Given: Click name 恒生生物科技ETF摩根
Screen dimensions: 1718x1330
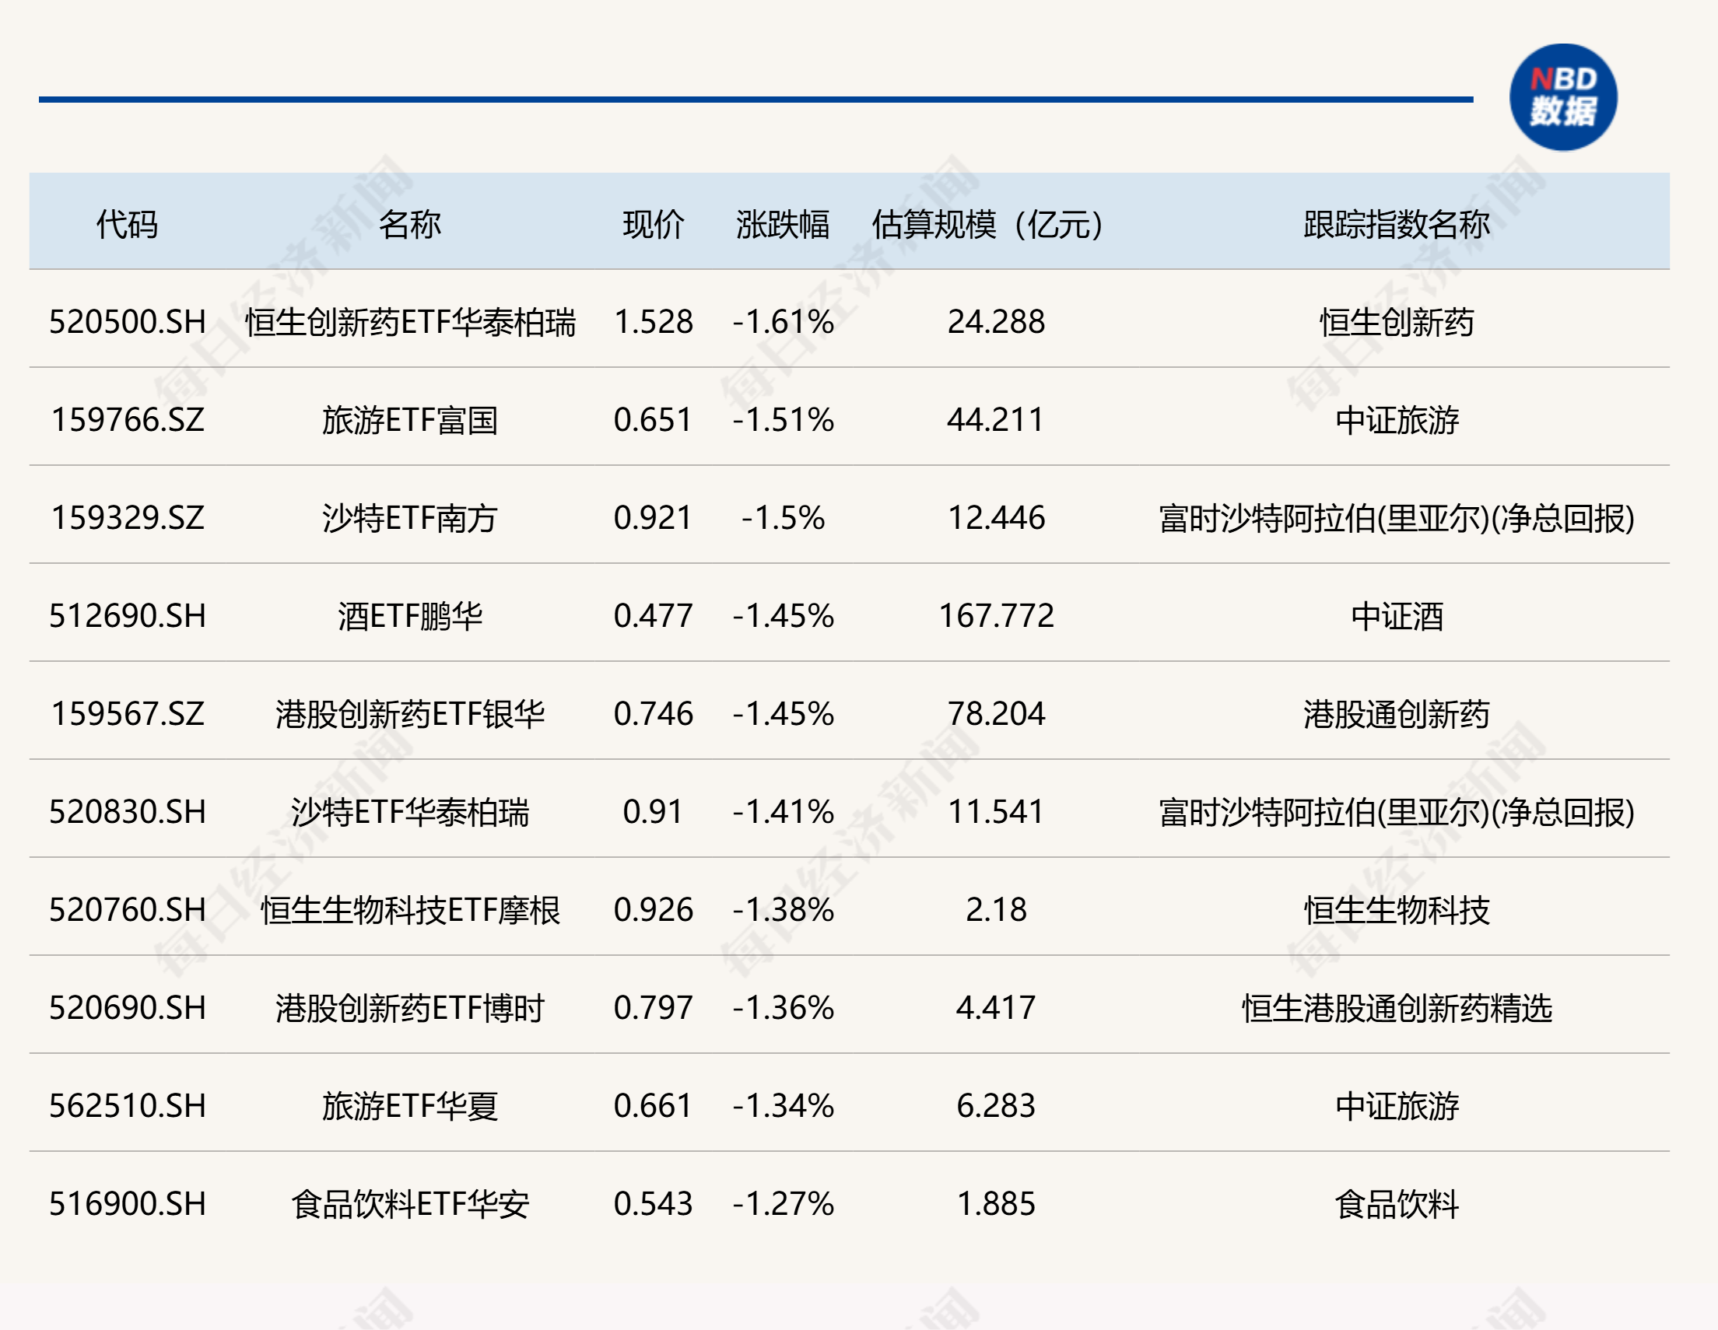Looking at the screenshot, I should coord(410,910).
